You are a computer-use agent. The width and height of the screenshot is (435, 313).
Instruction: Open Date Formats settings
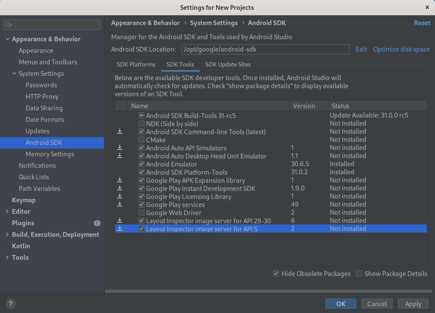(x=45, y=120)
